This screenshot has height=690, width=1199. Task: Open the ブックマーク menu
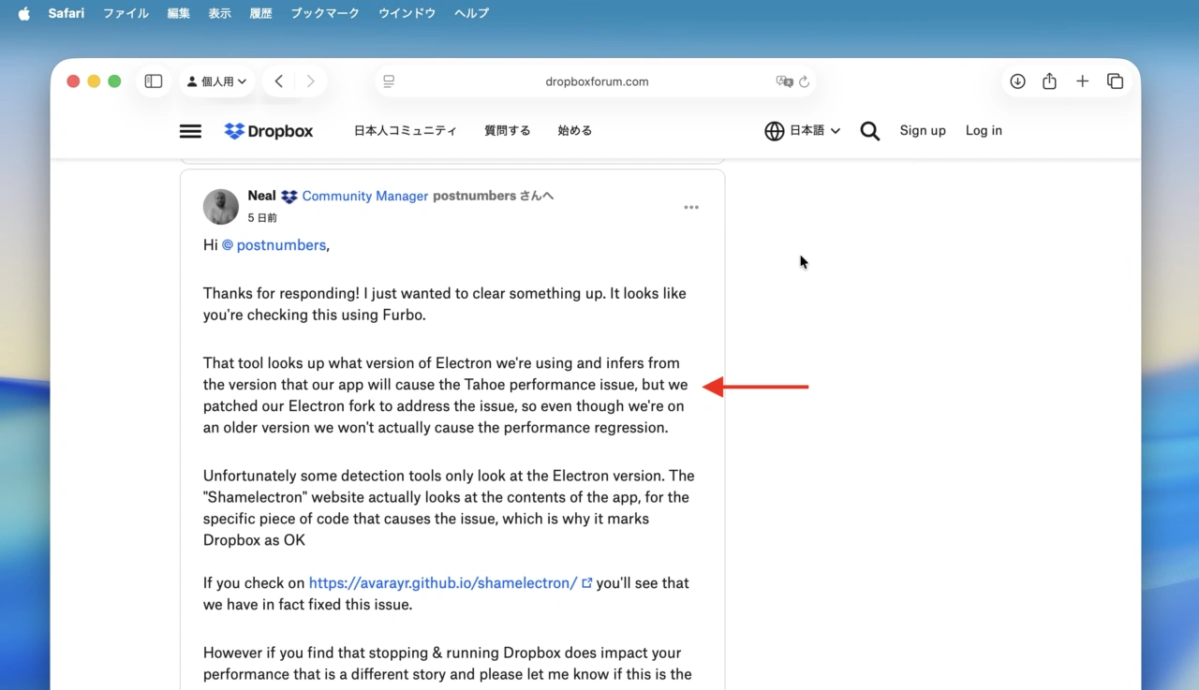[x=324, y=13]
